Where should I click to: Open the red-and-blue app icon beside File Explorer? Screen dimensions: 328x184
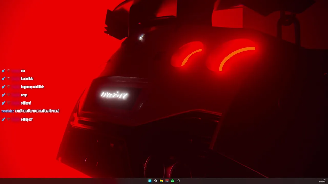167,181
